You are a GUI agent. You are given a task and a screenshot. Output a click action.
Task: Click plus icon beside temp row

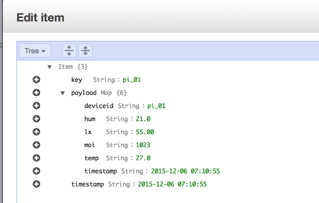tap(36, 158)
